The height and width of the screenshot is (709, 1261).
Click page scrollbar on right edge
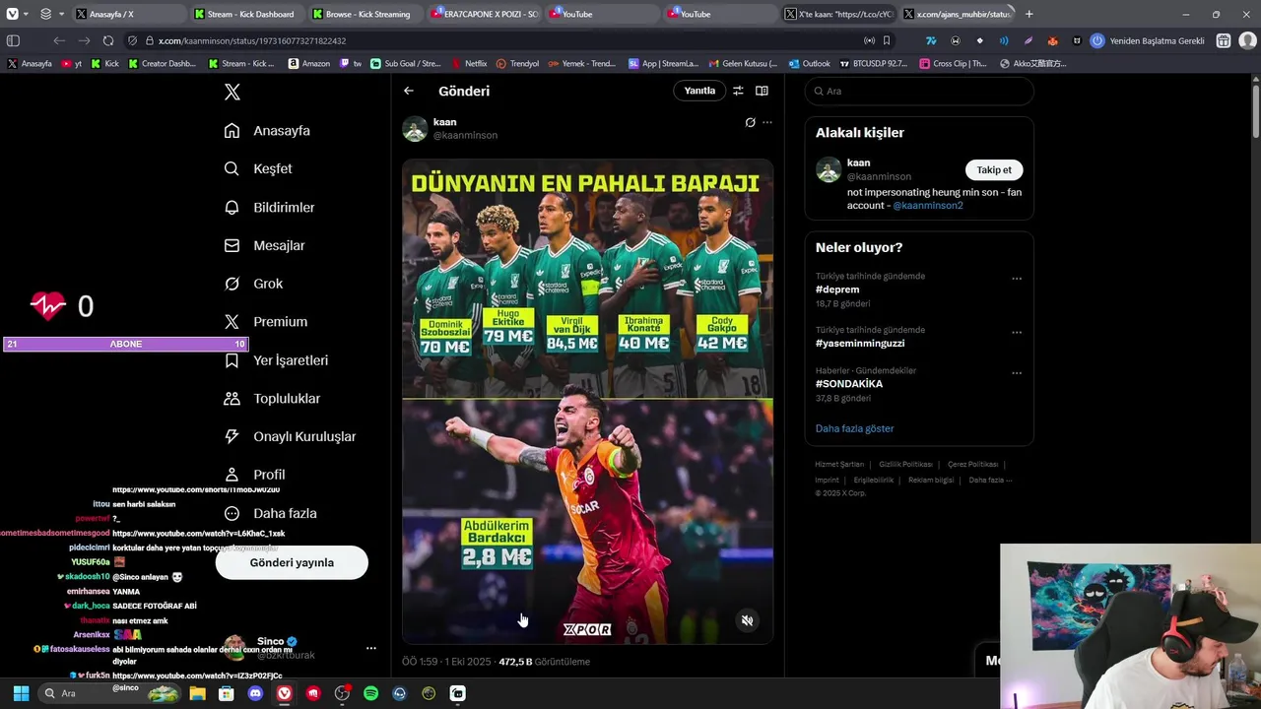(x=1255, y=113)
